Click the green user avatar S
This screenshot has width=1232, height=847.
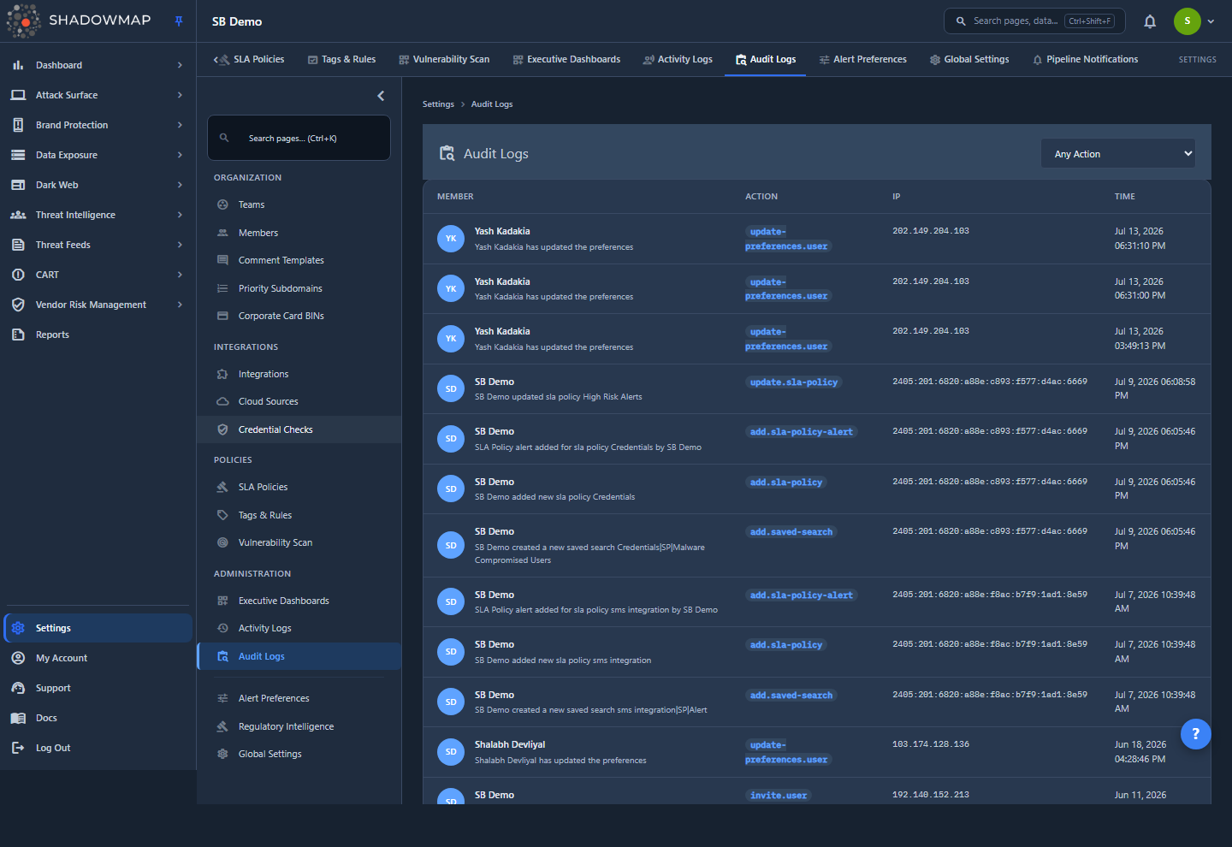1187,21
